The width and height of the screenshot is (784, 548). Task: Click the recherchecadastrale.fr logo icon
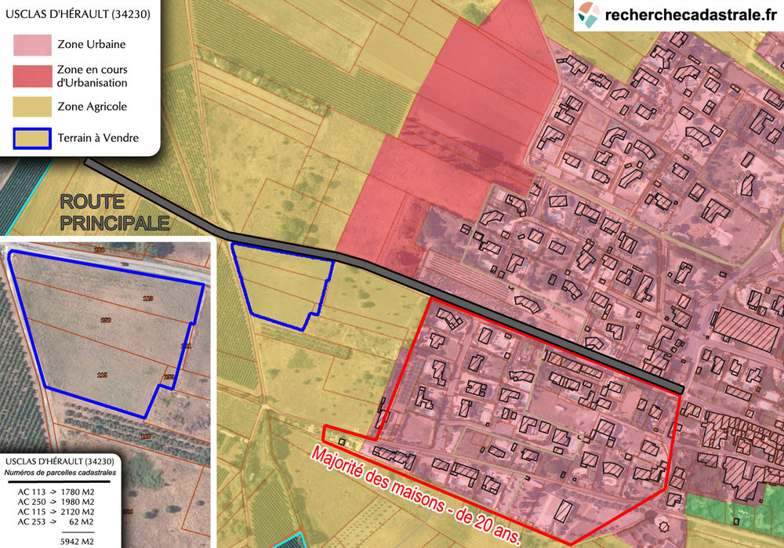[589, 14]
